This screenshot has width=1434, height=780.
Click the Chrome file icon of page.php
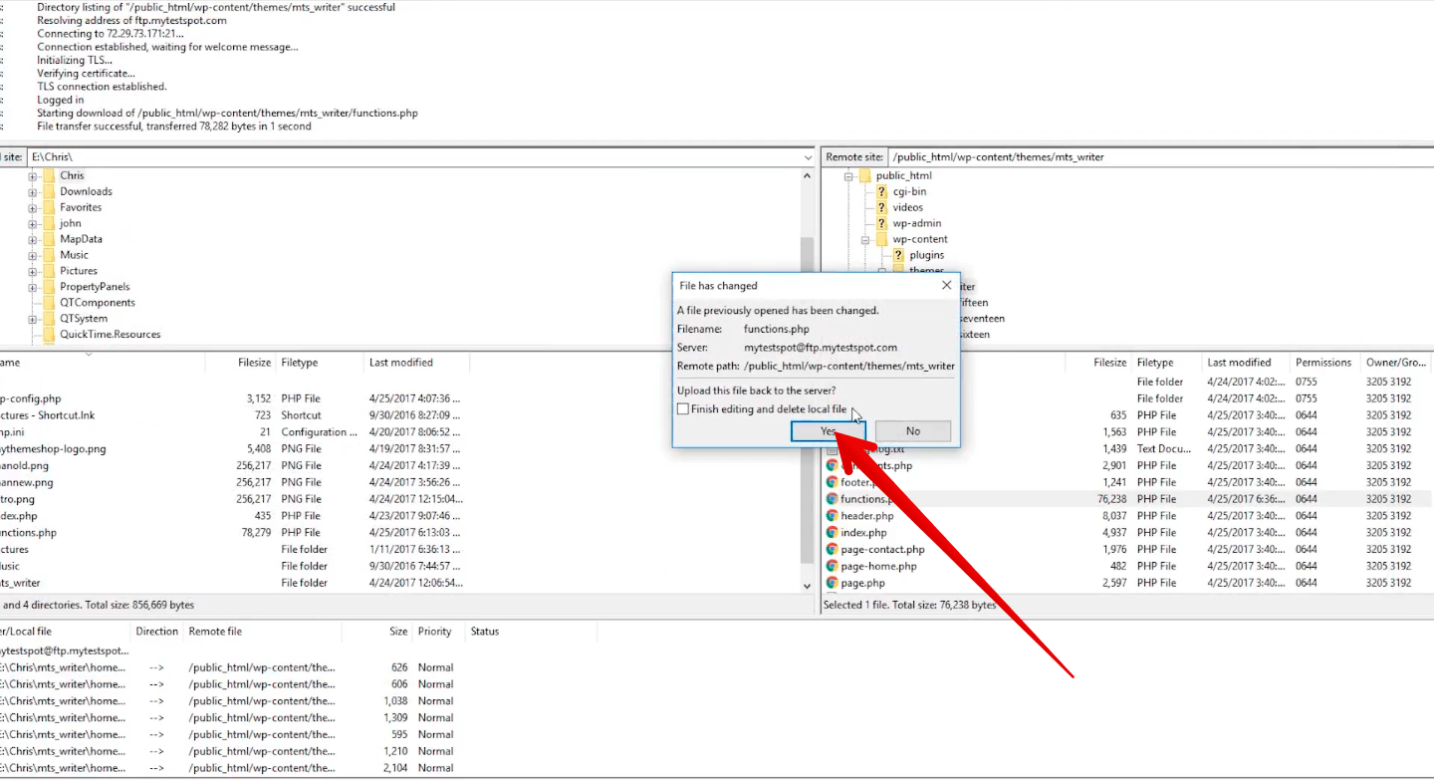tap(833, 583)
